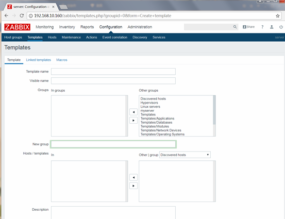Close the server Configuration browser tab
Screen dimensions: 285x219
coord(53,7)
